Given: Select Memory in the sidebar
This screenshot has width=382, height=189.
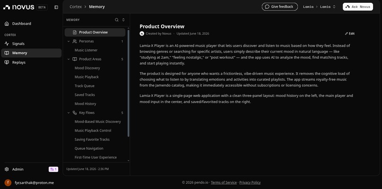Looking at the screenshot, I should click(x=31, y=53).
